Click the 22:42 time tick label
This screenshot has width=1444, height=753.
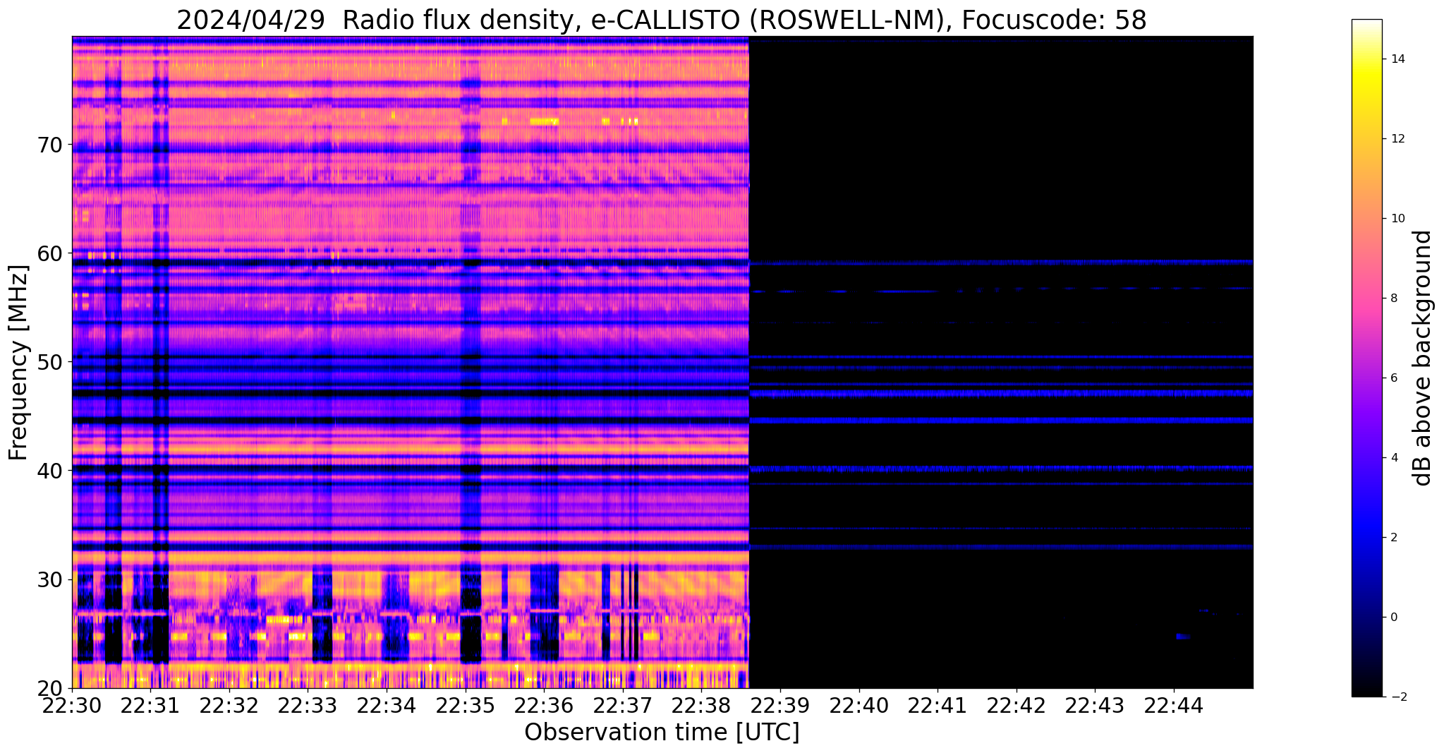pyautogui.click(x=1017, y=704)
